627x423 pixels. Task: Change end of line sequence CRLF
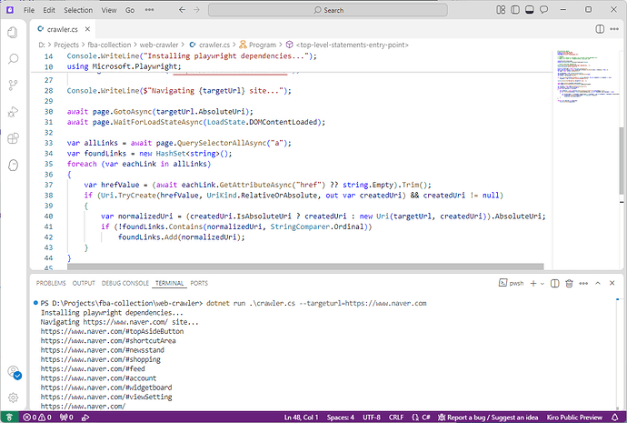[x=396, y=418]
